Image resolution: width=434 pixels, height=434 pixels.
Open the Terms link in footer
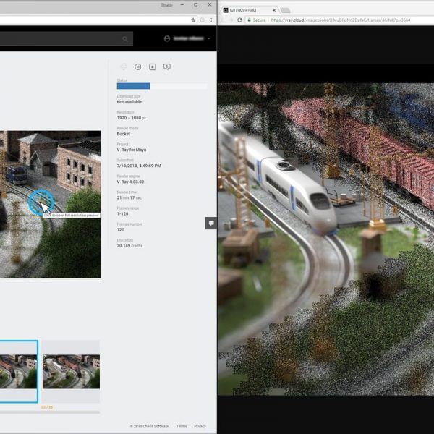[x=182, y=426]
